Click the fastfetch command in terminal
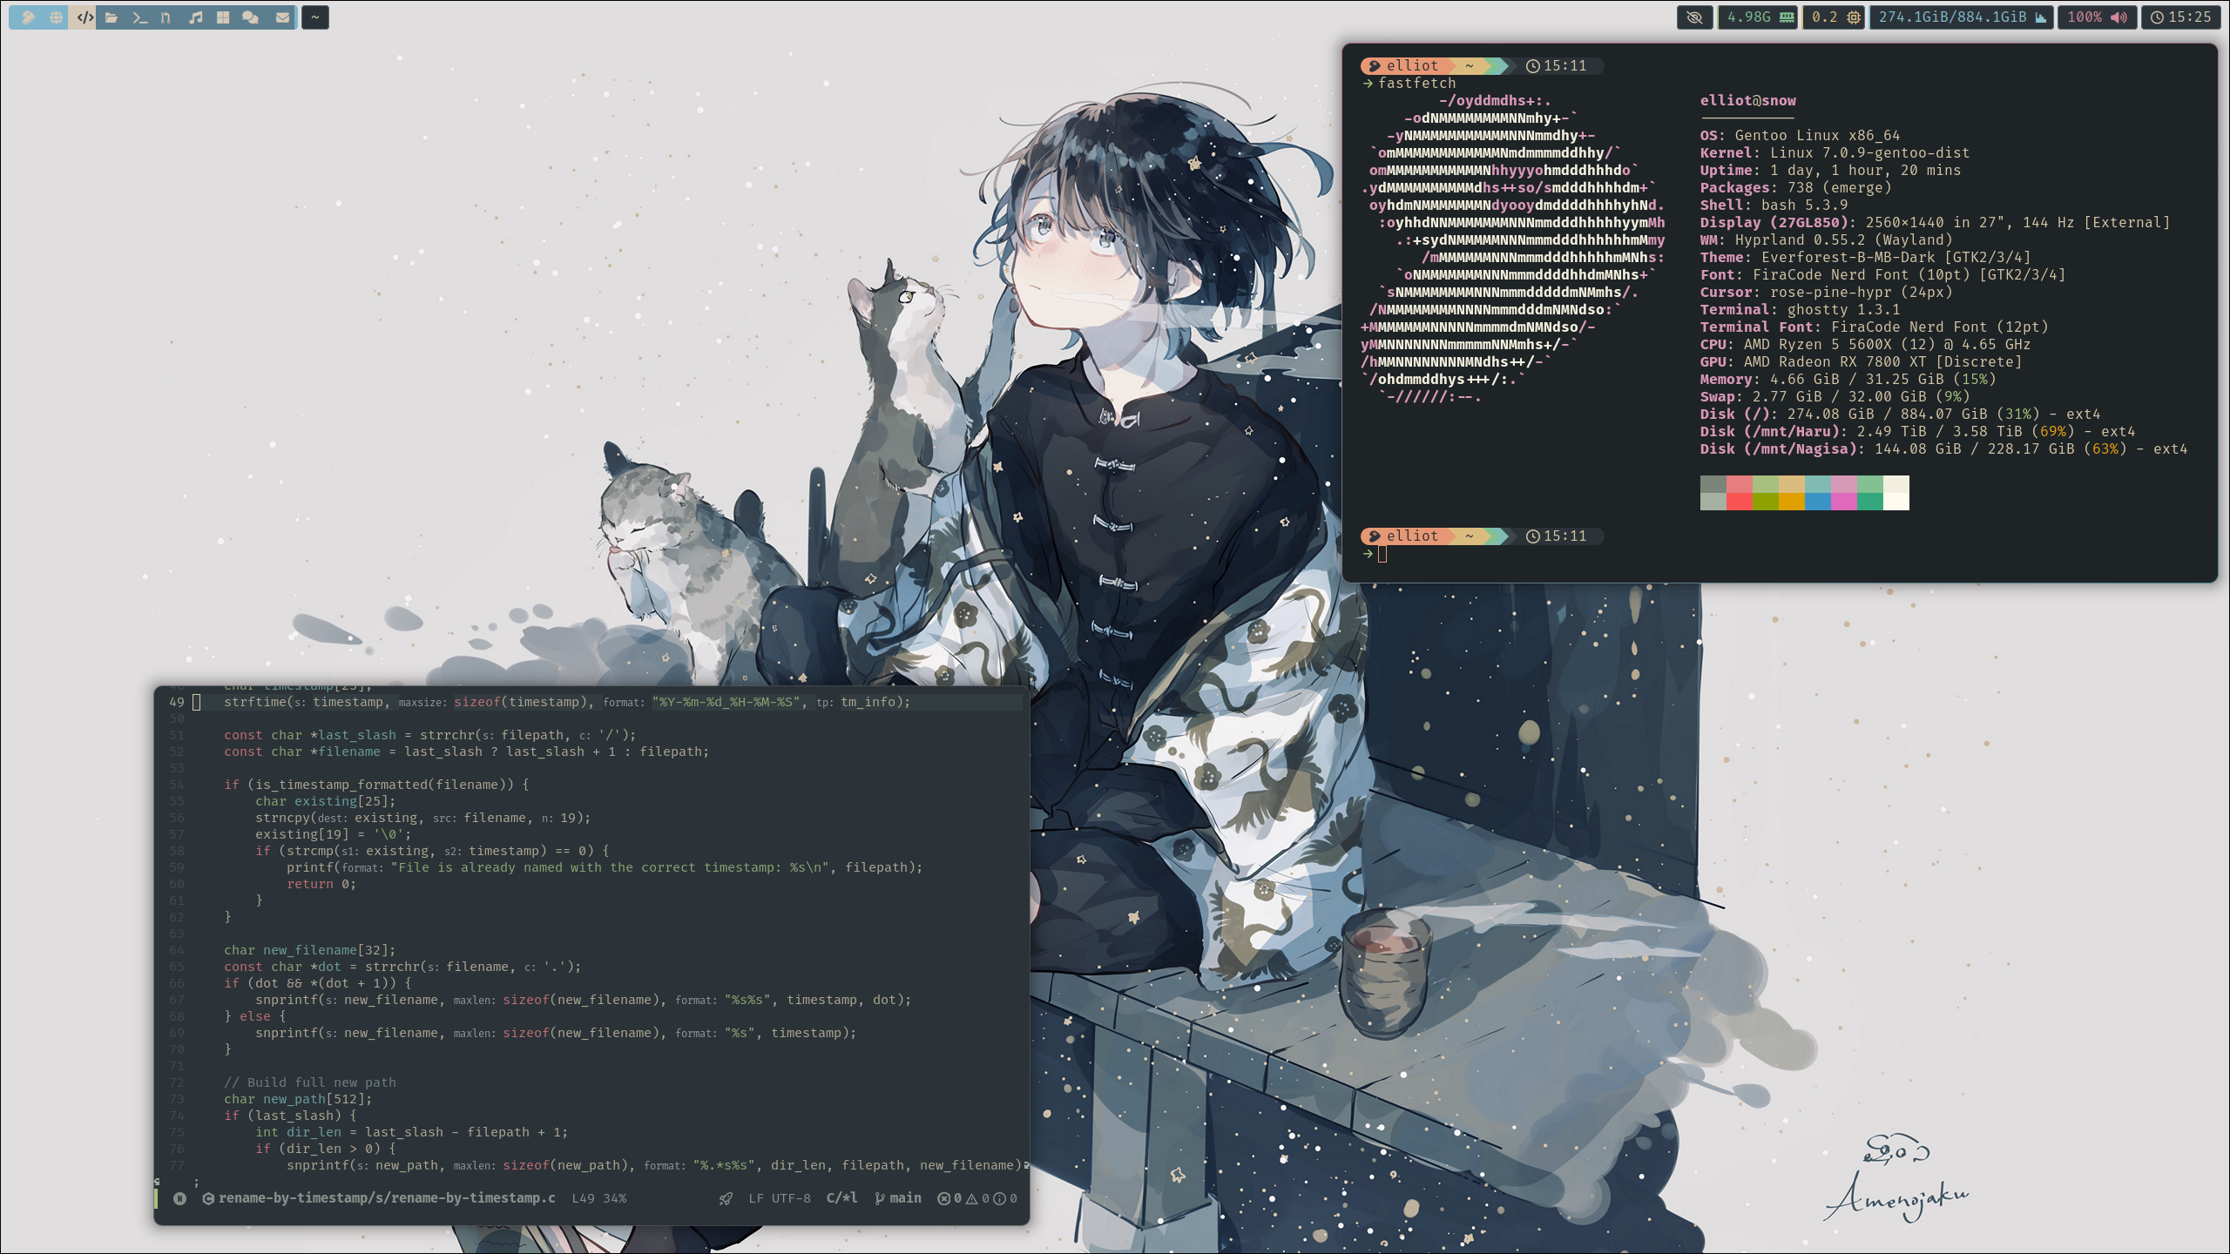This screenshot has width=2230, height=1254. 1417,83
